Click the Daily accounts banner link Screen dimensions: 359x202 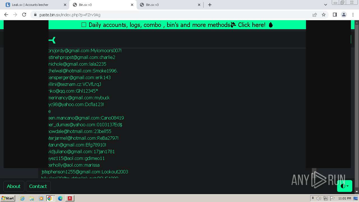[177, 25]
